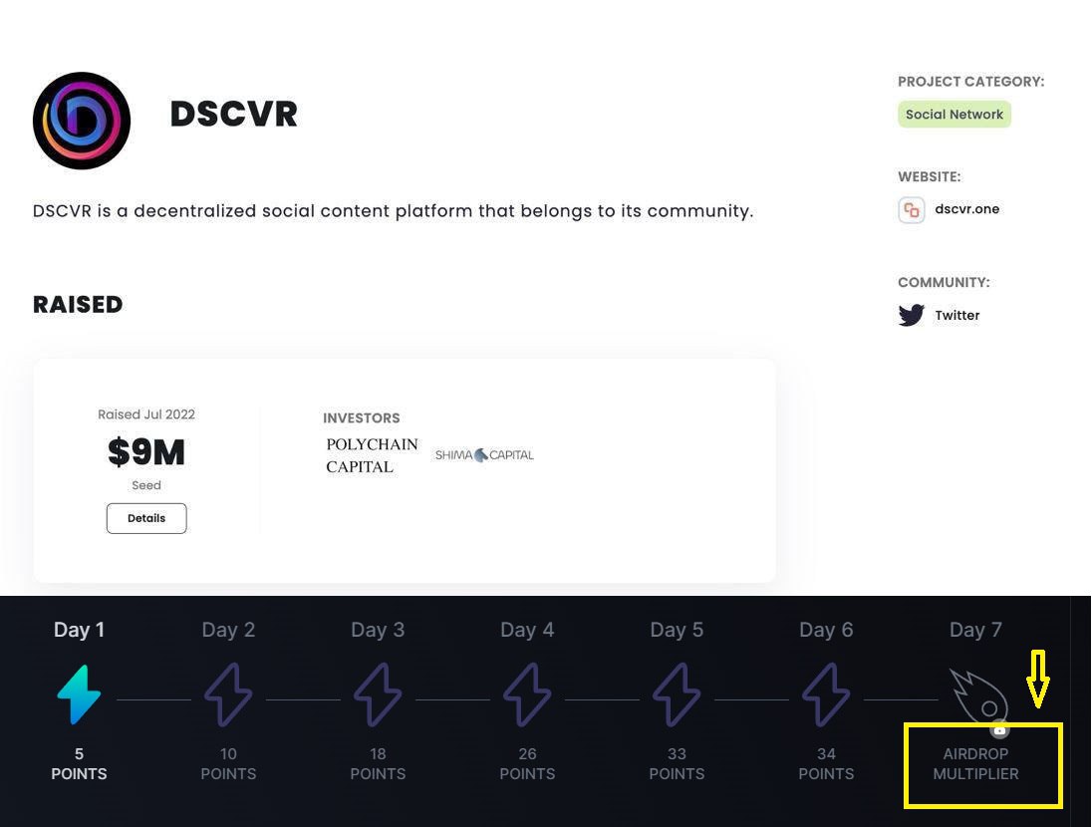1092x827 pixels.
Task: Open the dscvr.one website icon
Action: 911,209
